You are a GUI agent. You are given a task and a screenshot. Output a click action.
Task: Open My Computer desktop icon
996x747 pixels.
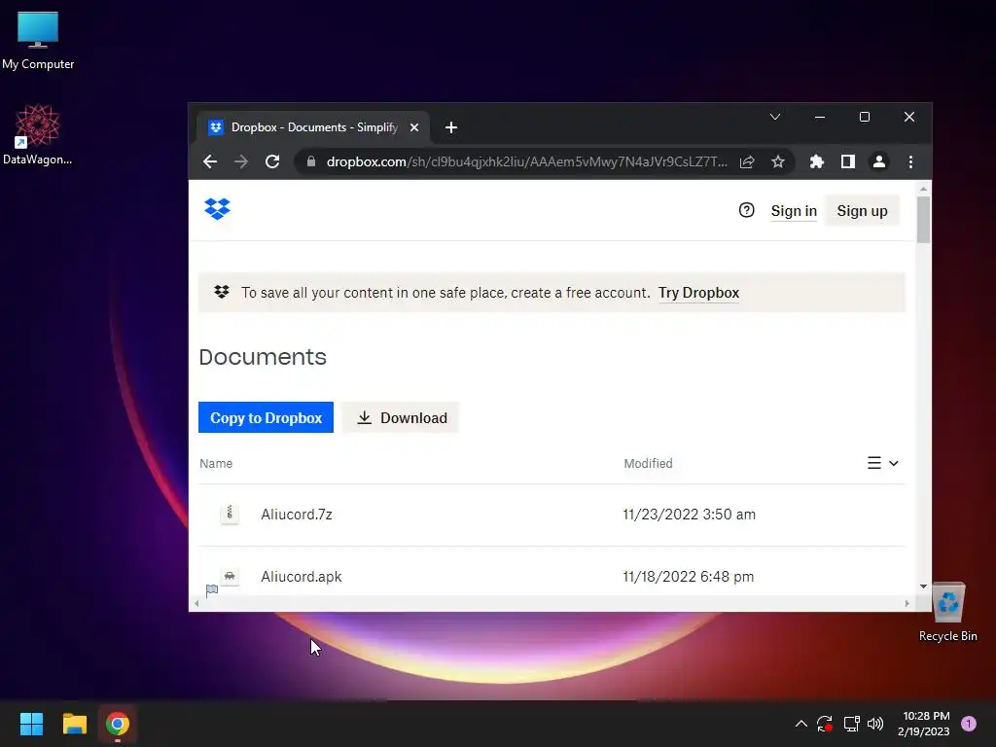pos(38,41)
